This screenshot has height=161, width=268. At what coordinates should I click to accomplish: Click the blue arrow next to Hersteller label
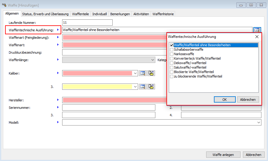click(x=58, y=100)
